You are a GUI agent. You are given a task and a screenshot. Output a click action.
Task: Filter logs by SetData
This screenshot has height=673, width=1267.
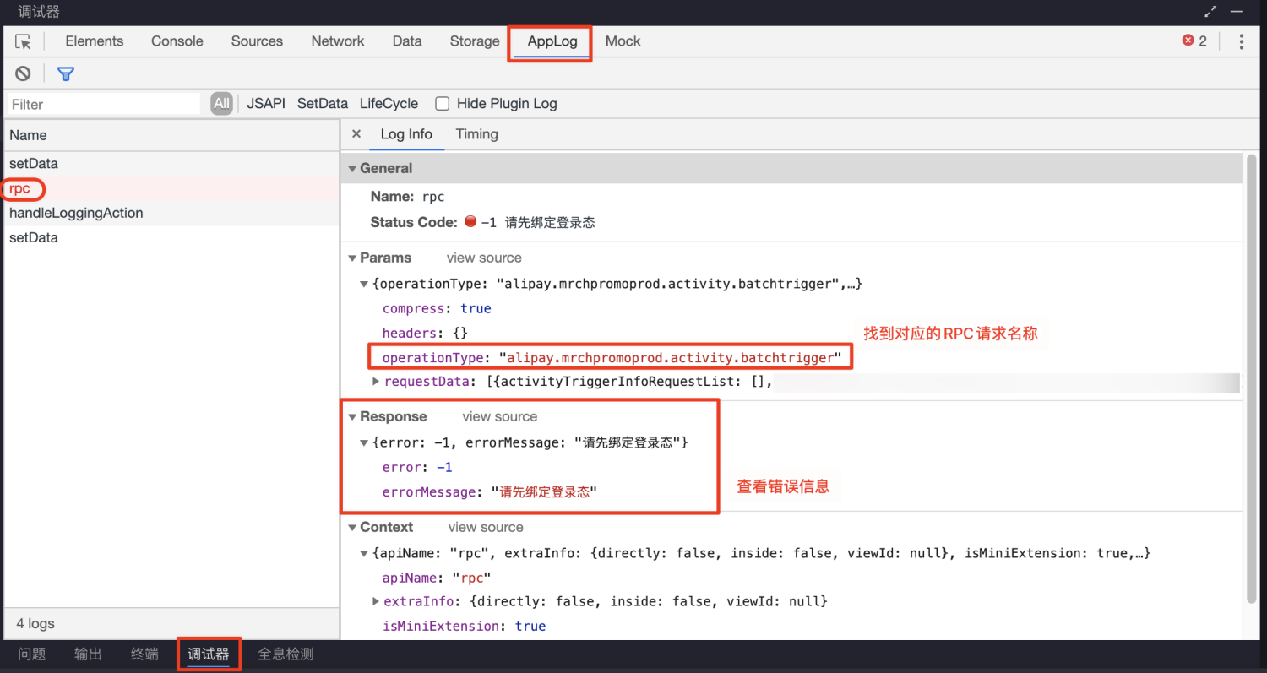click(x=323, y=103)
